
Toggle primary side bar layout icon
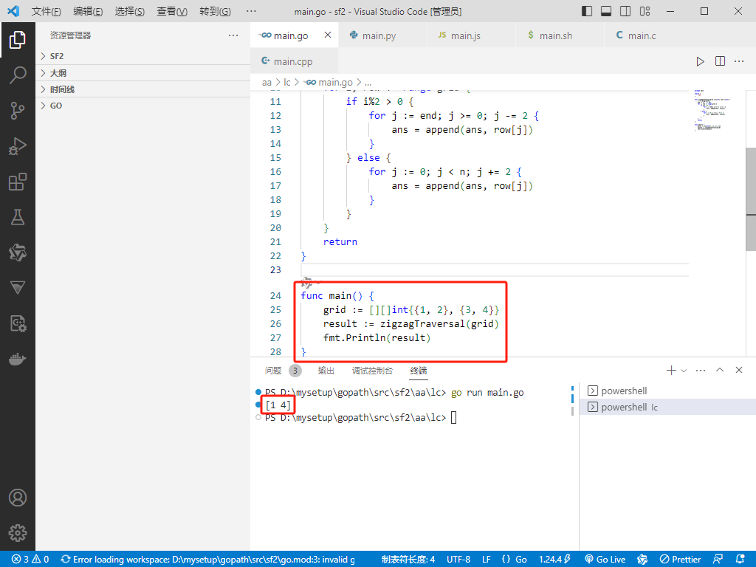(x=587, y=11)
